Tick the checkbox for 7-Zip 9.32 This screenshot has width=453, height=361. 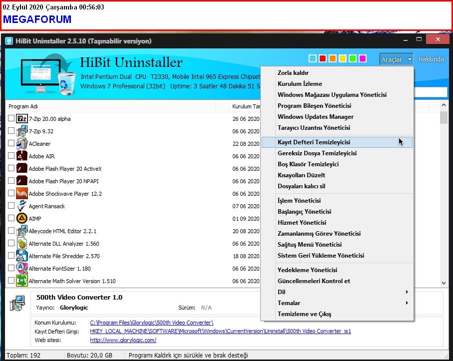[11, 130]
